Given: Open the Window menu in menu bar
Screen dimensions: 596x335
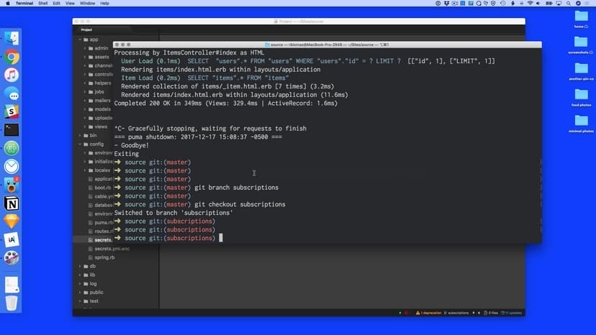Looking at the screenshot, I should pos(86,4).
